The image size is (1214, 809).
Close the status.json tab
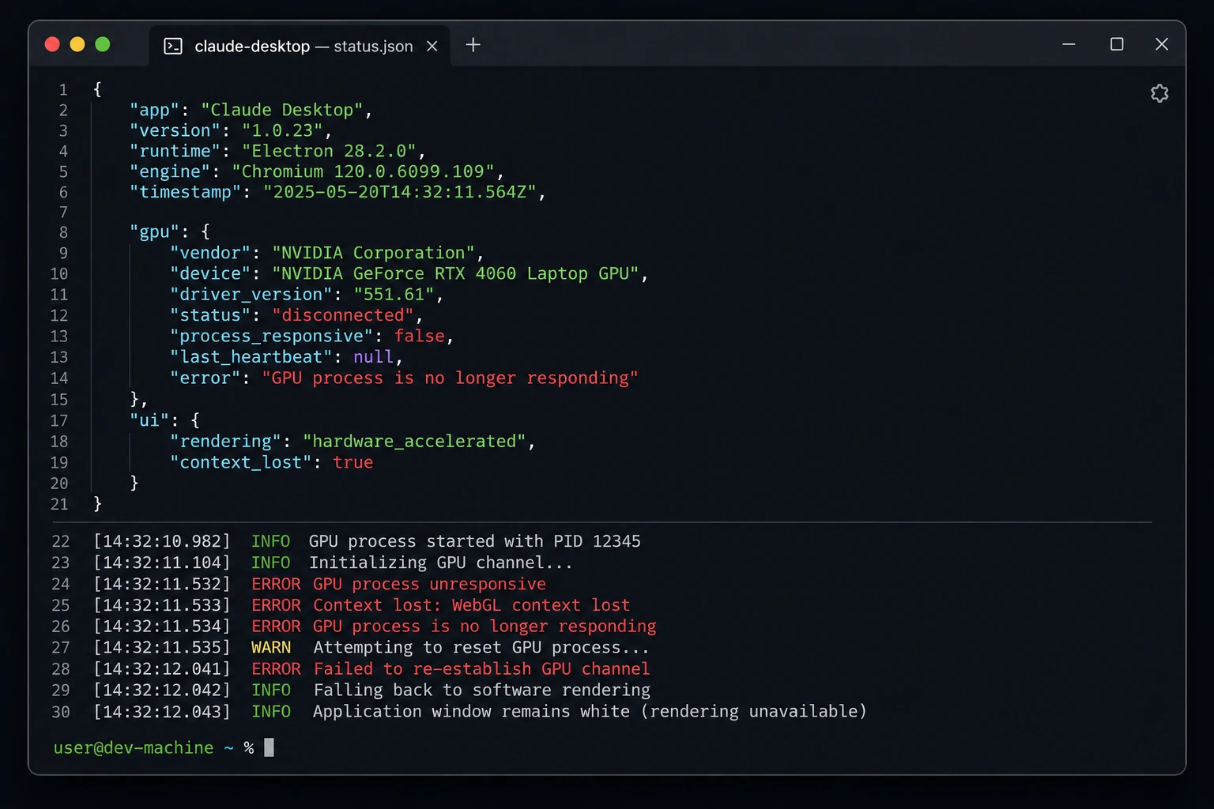tap(432, 47)
